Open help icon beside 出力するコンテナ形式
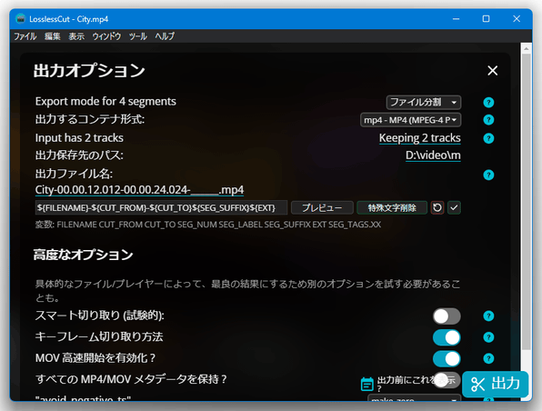 488,120
